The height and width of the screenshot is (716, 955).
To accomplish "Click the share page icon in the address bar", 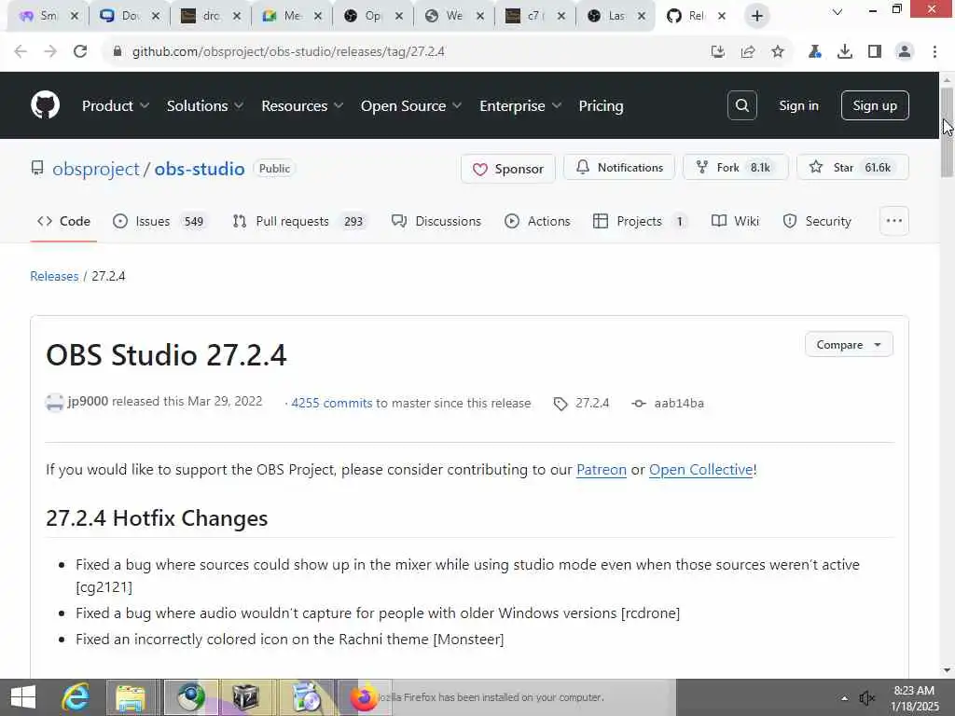I will click(748, 52).
